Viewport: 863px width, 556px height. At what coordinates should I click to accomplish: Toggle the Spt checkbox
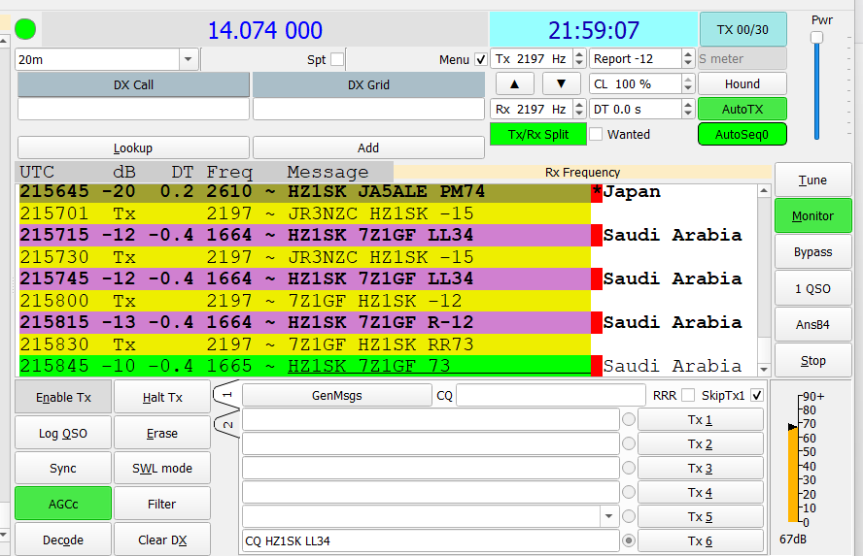coord(337,59)
